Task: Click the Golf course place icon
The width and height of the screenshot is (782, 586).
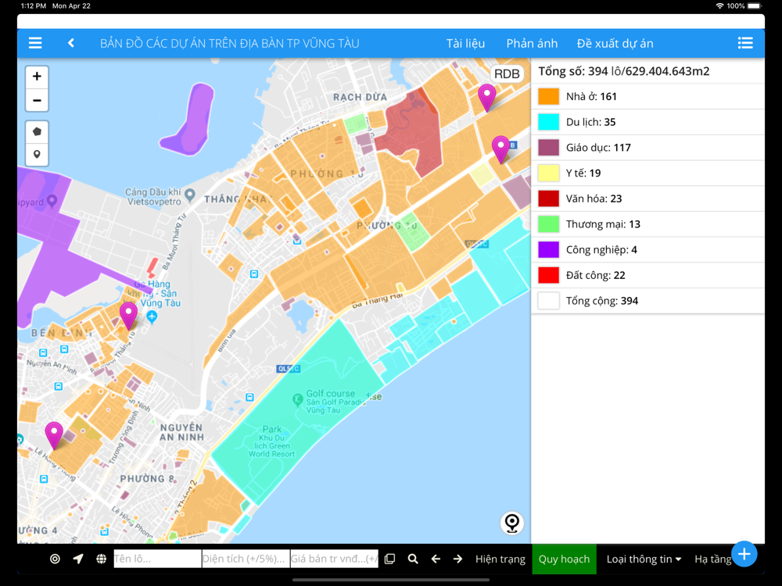Action: coord(298,399)
